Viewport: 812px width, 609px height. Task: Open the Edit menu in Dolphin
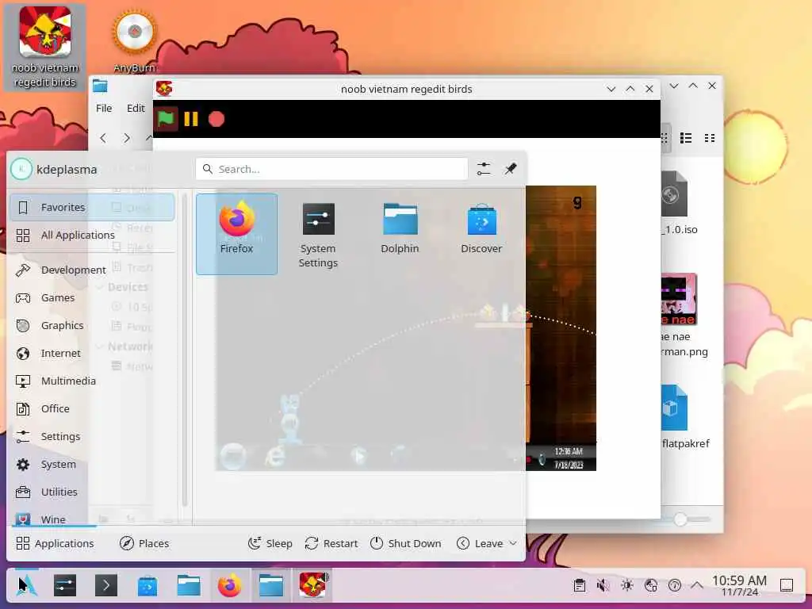(x=136, y=108)
